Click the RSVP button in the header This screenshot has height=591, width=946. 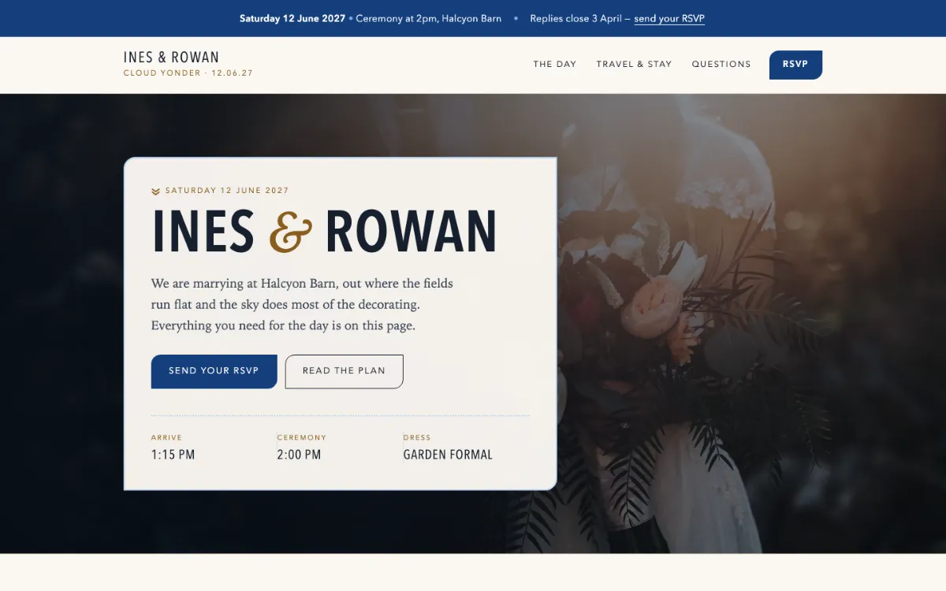click(x=795, y=65)
